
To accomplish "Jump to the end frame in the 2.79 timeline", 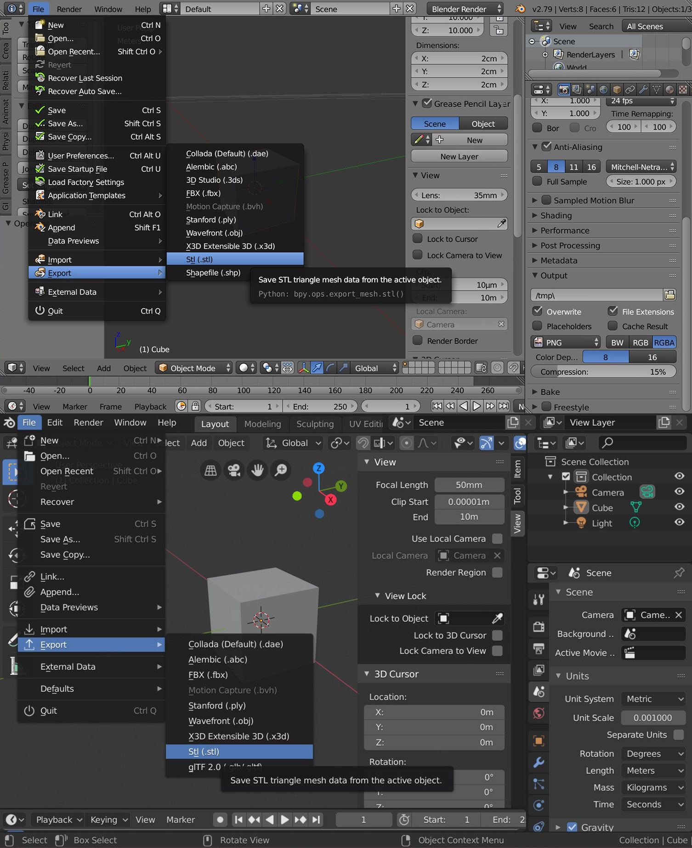I will 504,406.
